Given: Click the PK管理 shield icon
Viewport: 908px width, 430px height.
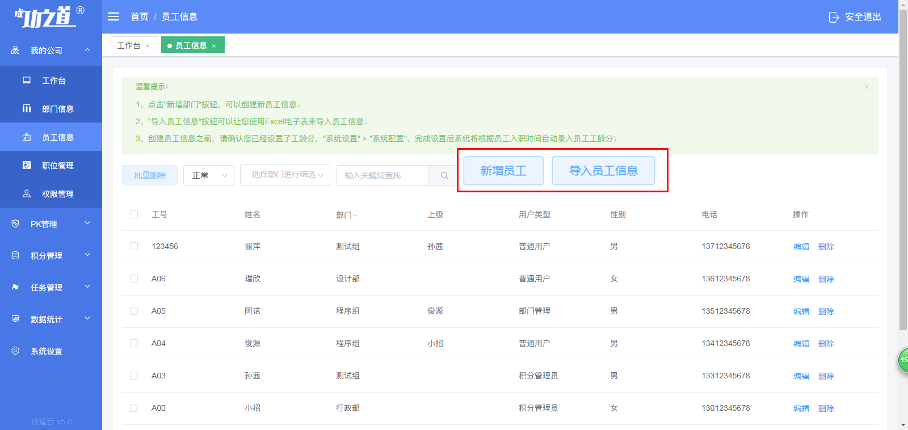Looking at the screenshot, I should (15, 224).
